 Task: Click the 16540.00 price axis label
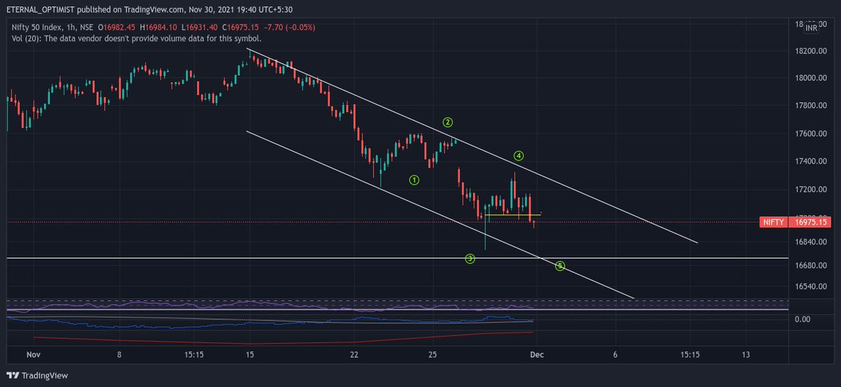click(810, 286)
